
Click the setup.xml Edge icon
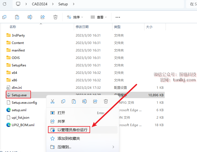(9, 110)
